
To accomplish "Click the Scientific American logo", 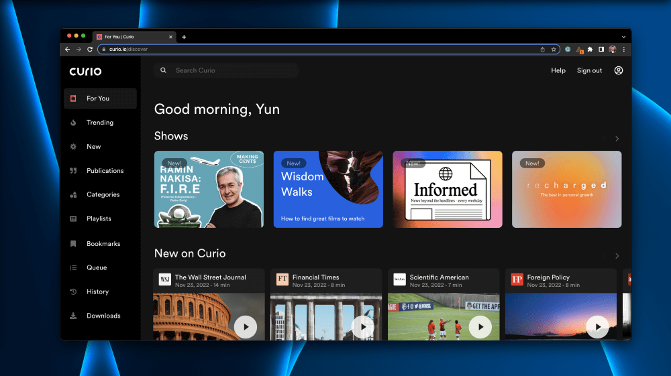I will (399, 279).
